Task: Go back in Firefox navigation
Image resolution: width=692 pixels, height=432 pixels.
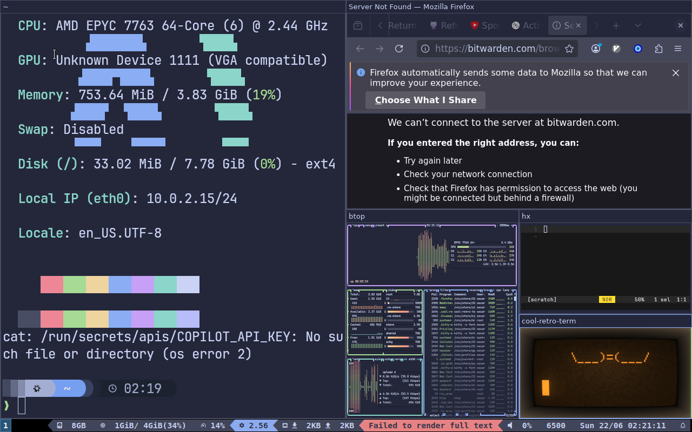Action: tap(360, 49)
